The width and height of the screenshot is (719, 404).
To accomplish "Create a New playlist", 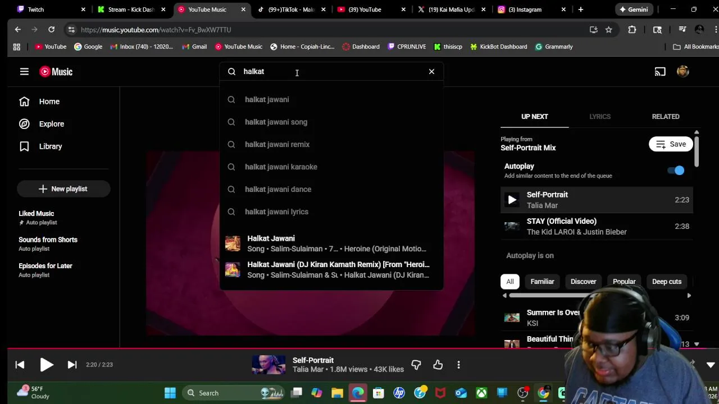I will (x=63, y=189).
